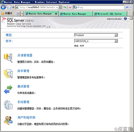Screen dimensions: 134x132
Task: Expand the Help dropdown arrow
Action: [x=128, y=19]
